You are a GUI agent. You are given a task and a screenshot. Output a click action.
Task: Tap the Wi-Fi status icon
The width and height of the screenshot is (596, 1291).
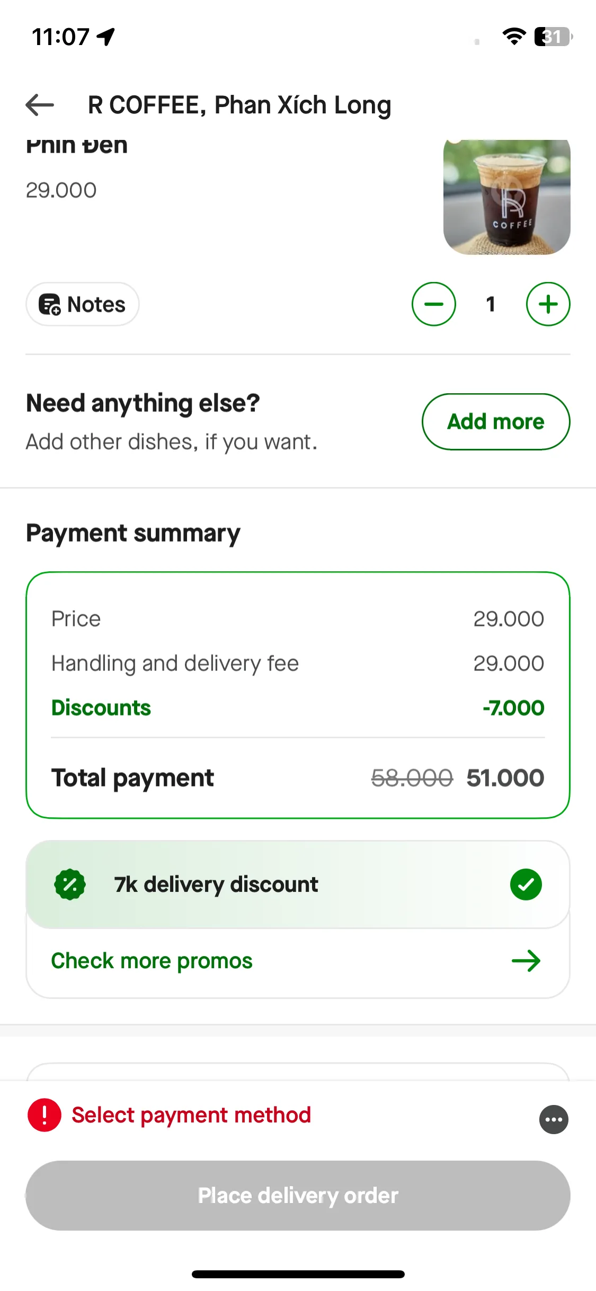point(513,37)
